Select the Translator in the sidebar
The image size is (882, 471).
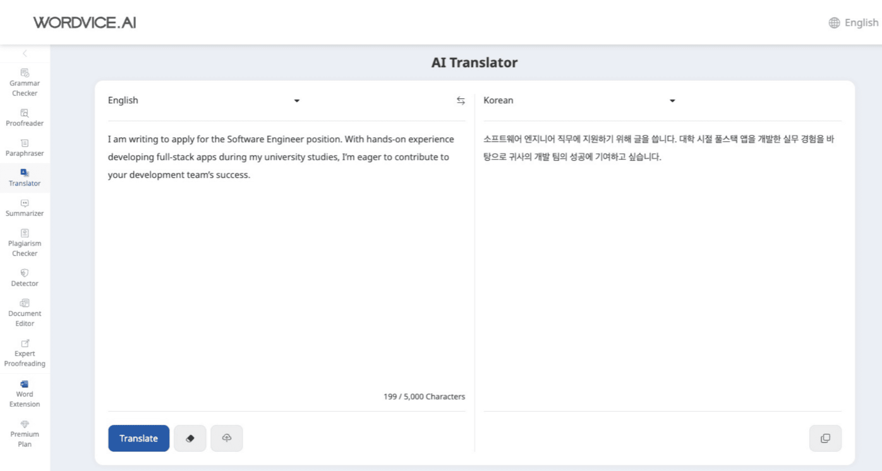point(24,178)
